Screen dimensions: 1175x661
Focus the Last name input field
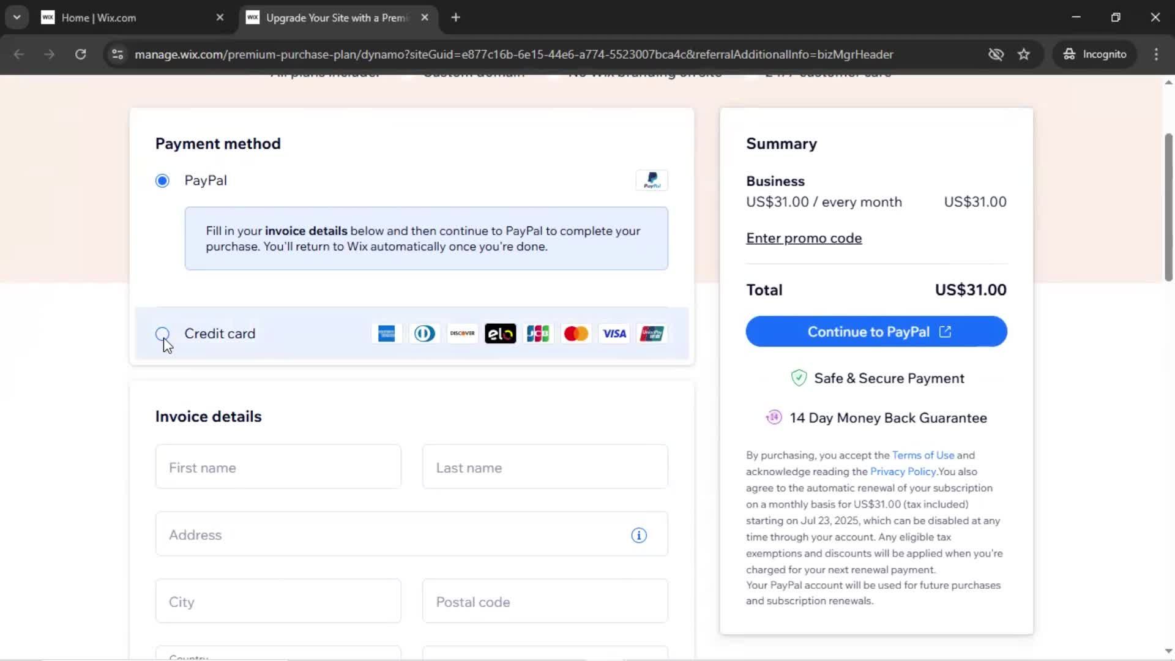(545, 467)
